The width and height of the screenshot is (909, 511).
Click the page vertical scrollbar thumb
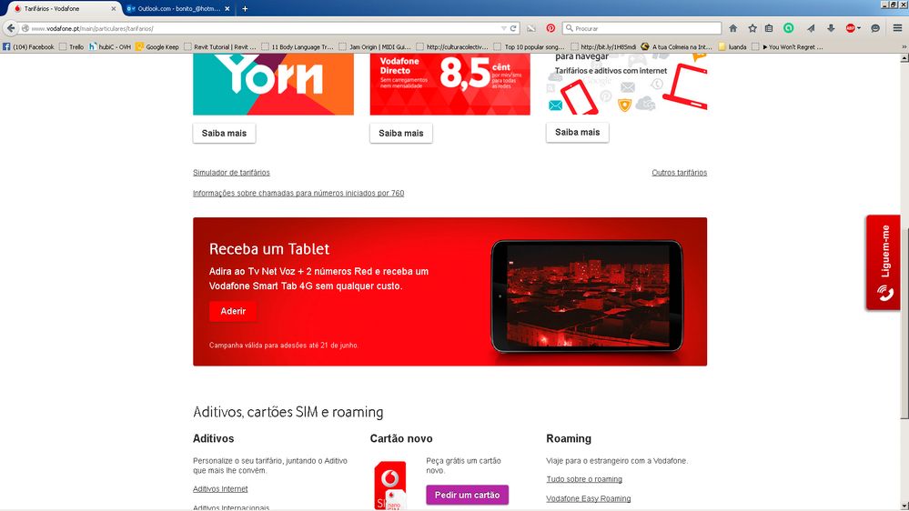pyautogui.click(x=904, y=323)
